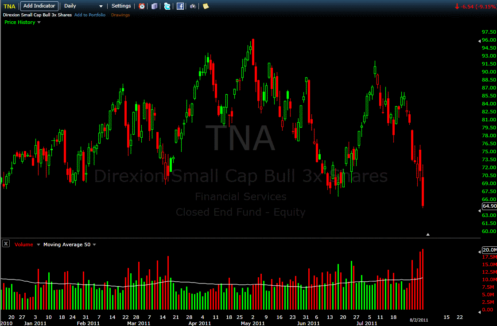Viewport: 497px width, 326px height.
Task: Capture chart snapshot with the camera icon
Action: click(193, 6)
